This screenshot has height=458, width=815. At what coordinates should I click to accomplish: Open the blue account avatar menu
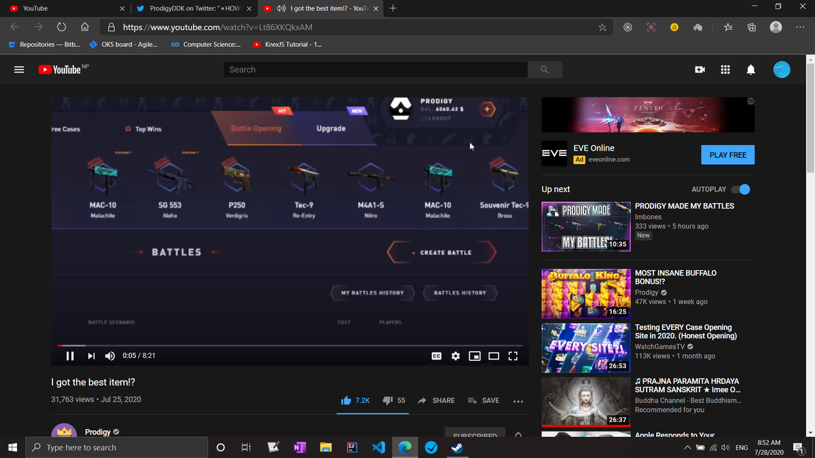(782, 70)
